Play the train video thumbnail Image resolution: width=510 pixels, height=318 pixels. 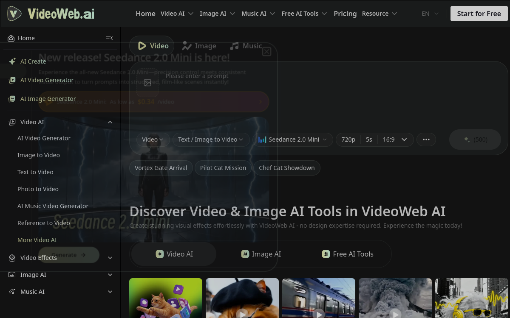319,298
